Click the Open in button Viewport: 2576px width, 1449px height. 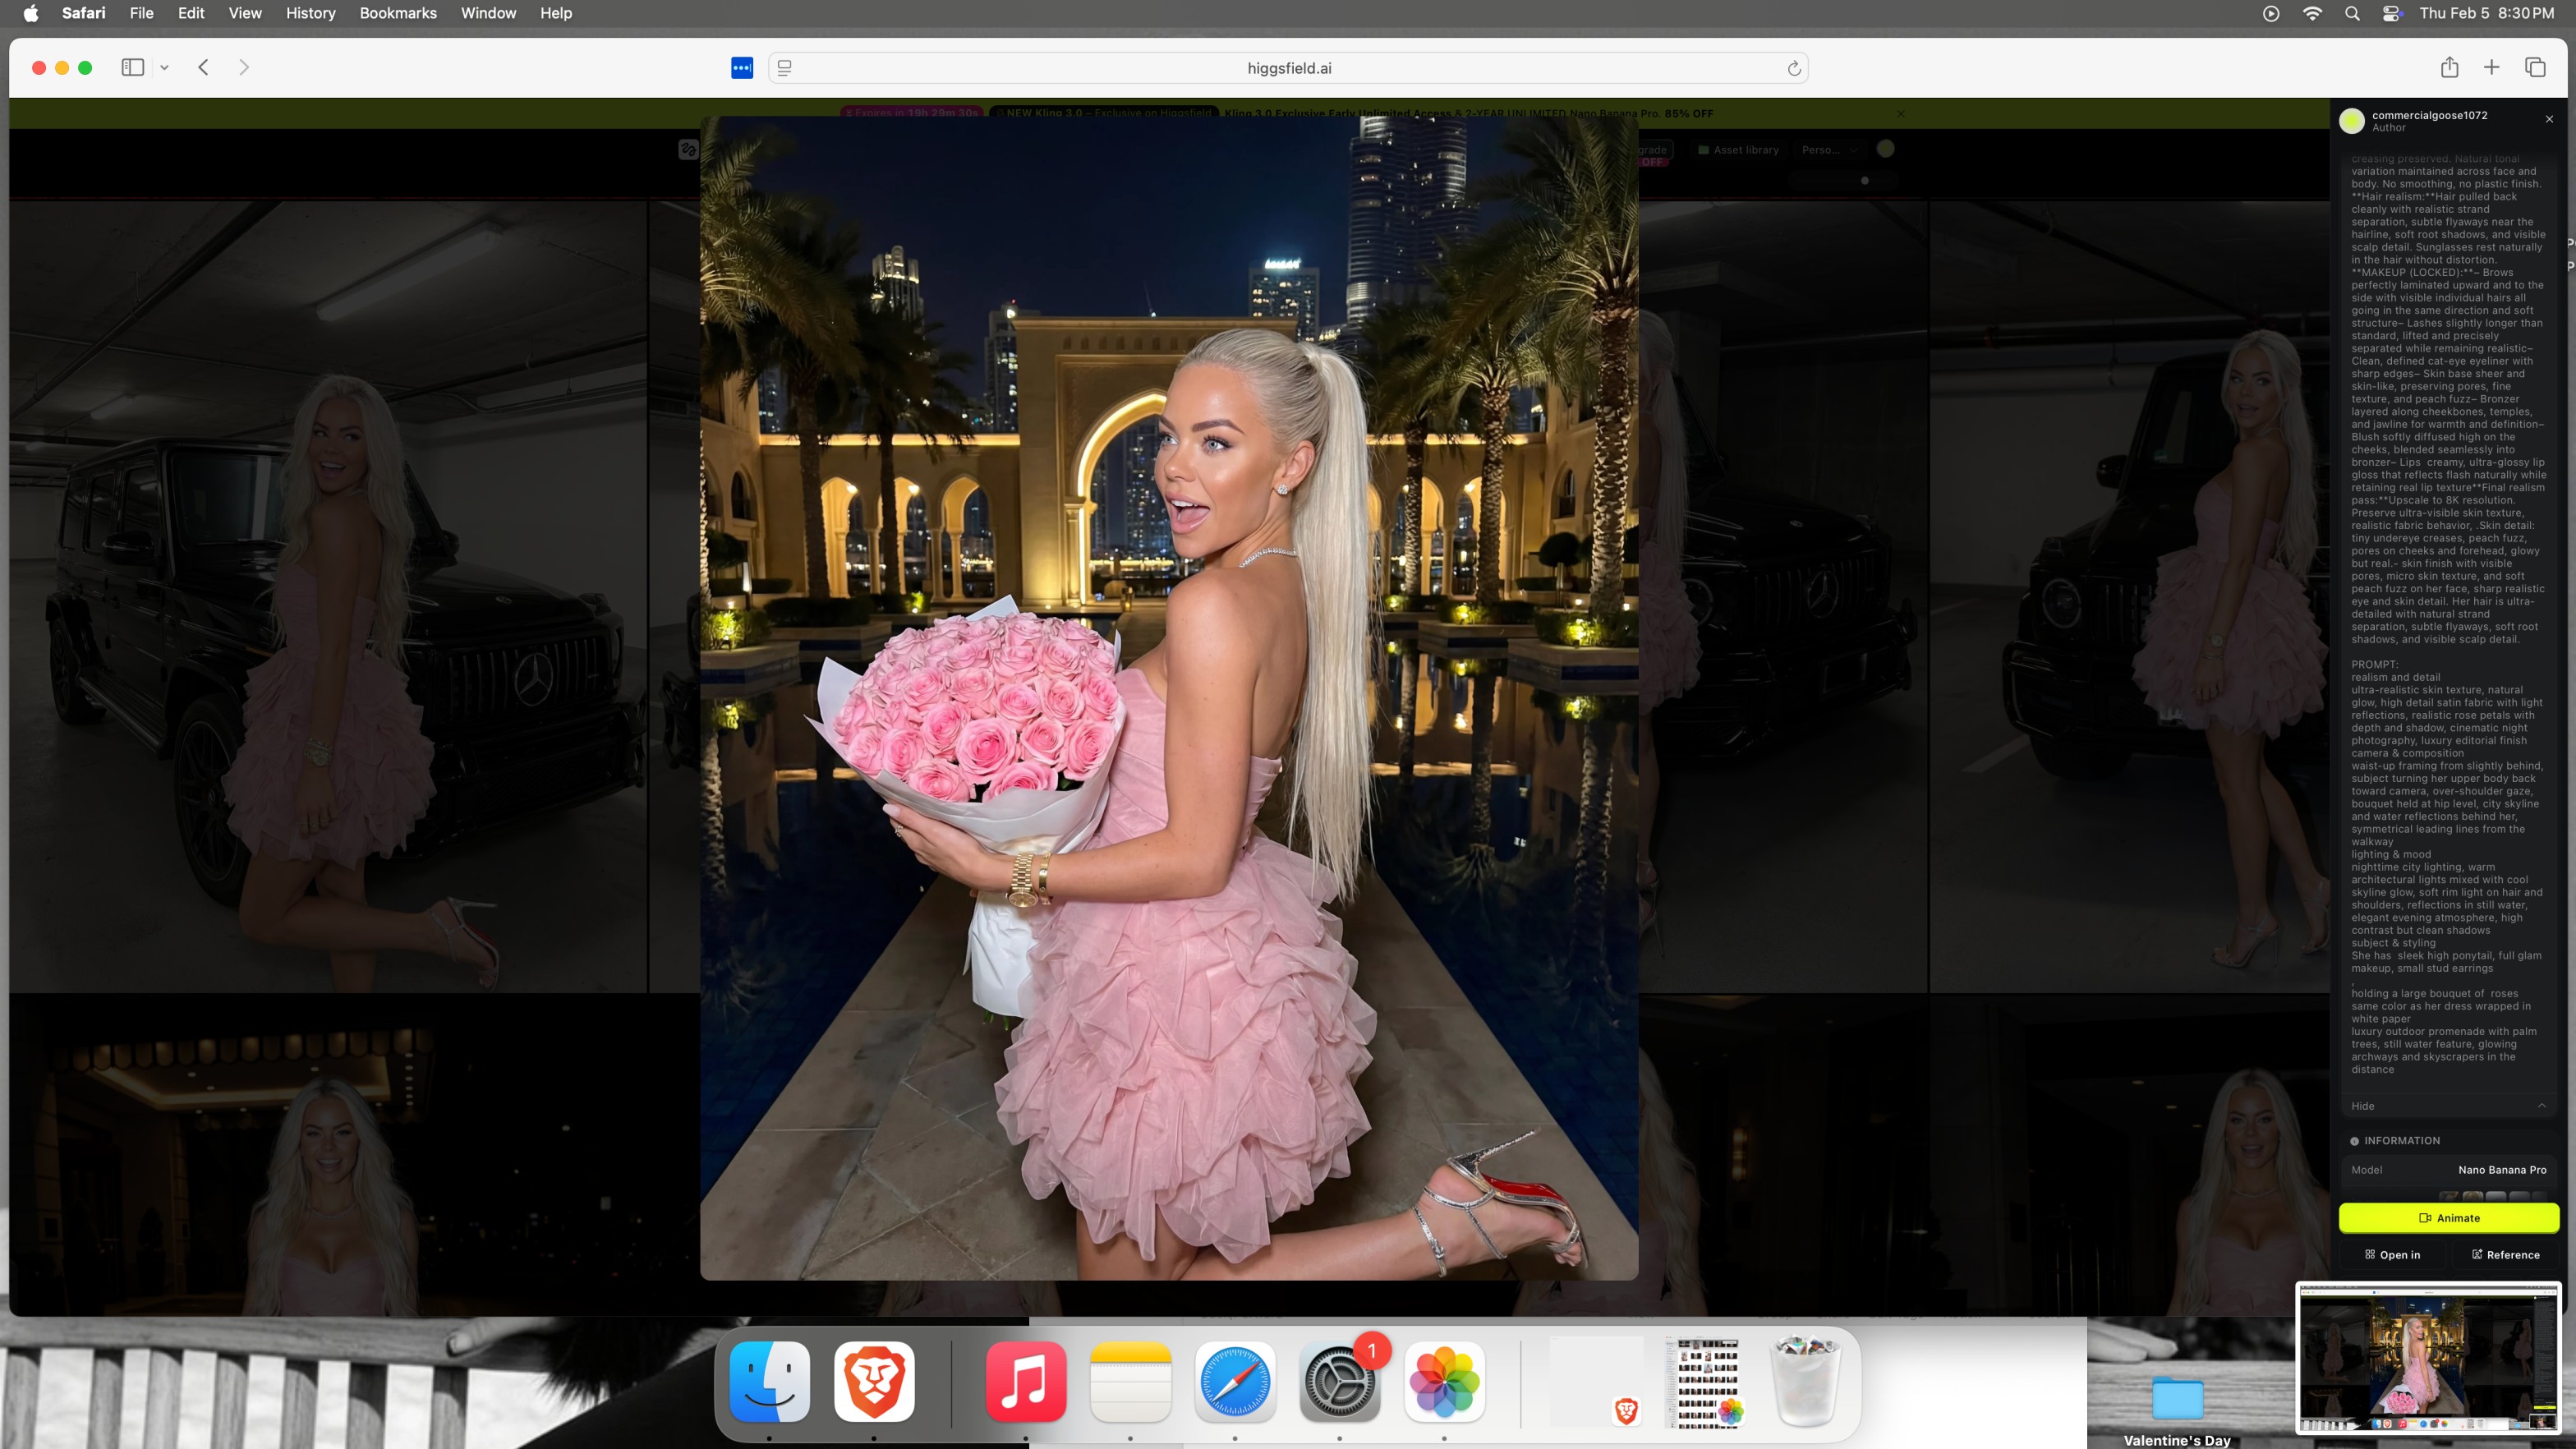click(2392, 1254)
